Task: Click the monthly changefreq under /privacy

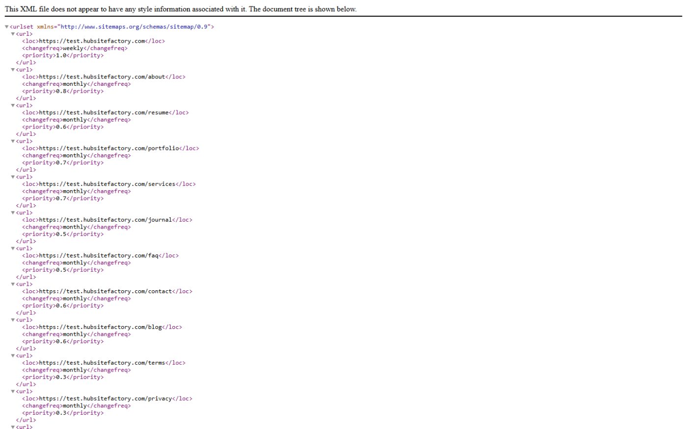Action: click(75, 406)
